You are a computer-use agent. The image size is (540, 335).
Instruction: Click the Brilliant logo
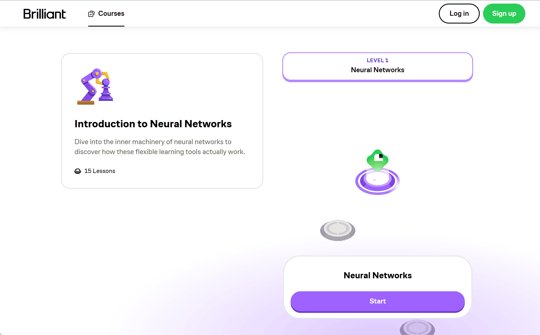(45, 14)
